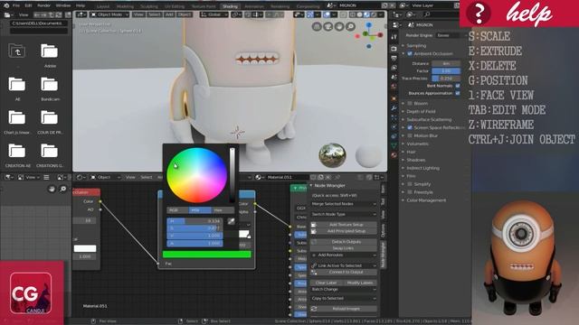Screen dimensions: 579x325
Task: Open the Scene properties tab icon
Action: pyautogui.click(x=394, y=77)
